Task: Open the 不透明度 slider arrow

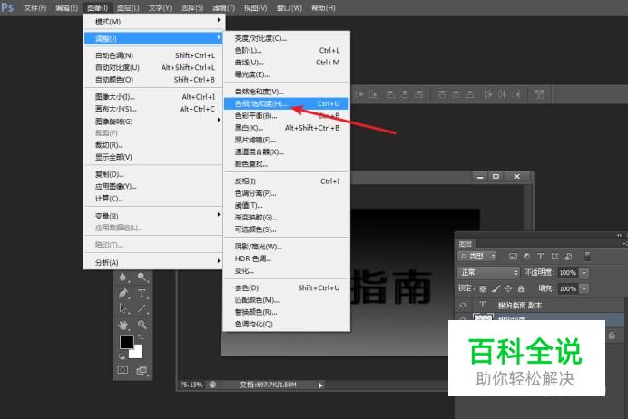Action: 584,272
